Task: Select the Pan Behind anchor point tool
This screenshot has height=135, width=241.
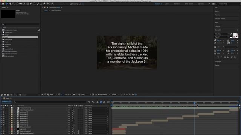Action: (x=24, y=4)
